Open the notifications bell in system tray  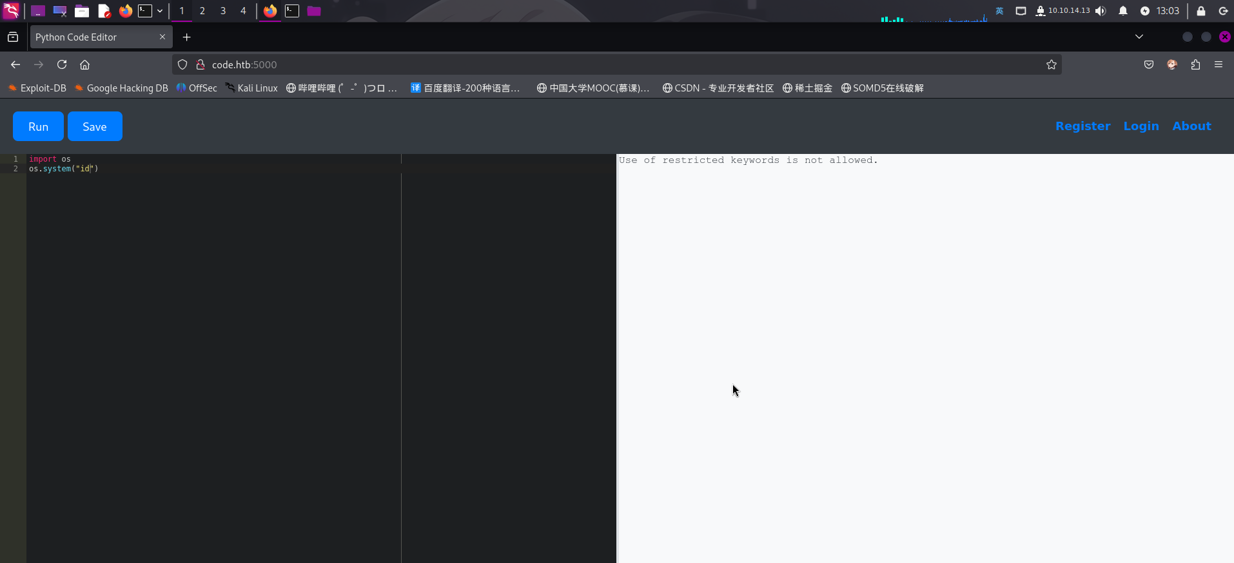[1123, 11]
